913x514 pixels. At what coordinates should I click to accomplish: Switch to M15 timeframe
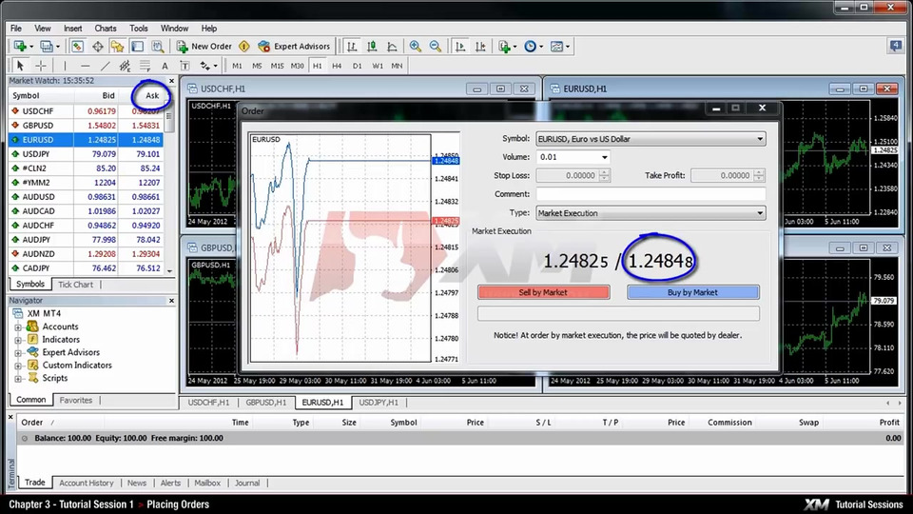point(277,66)
